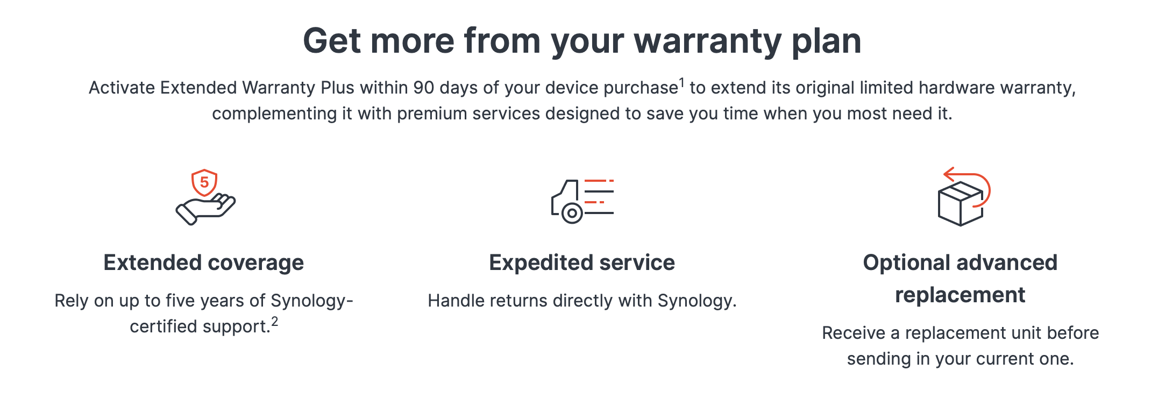
Task: Open footnote 2 after certified support
Action: pos(274,322)
